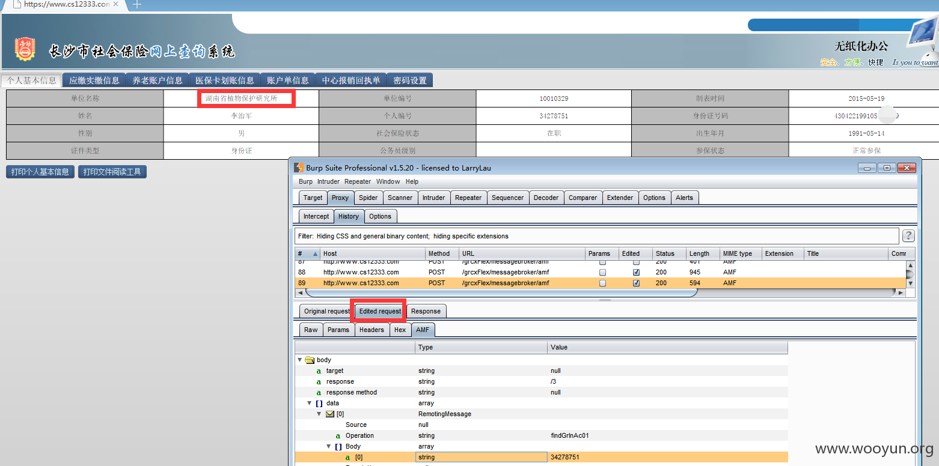The image size is (939, 466).
Task: Click the filter bar text field
Action: click(596, 236)
